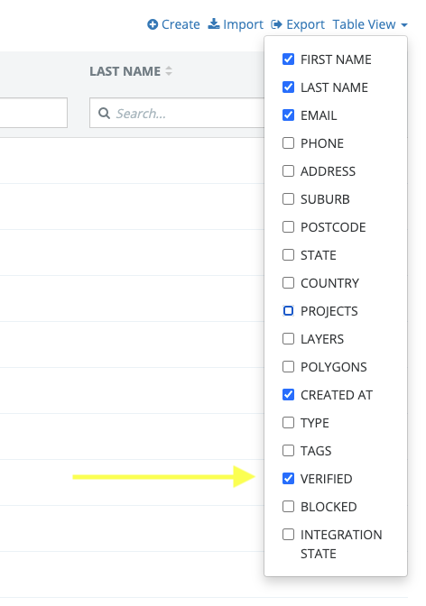This screenshot has height=606, width=426.
Task: Click the magnifier icon in Last Name search
Action: 104,114
